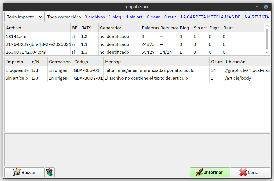274x181 pixels.
Task: Click the blue summary status text
Action: click(177, 17)
